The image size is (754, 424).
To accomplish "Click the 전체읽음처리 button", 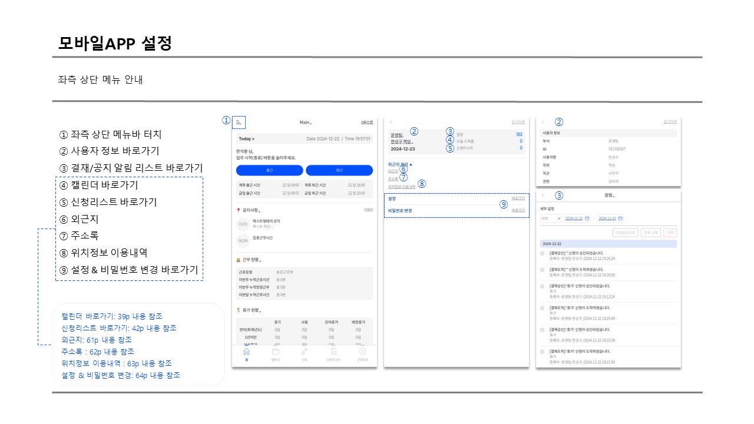I will (x=625, y=233).
